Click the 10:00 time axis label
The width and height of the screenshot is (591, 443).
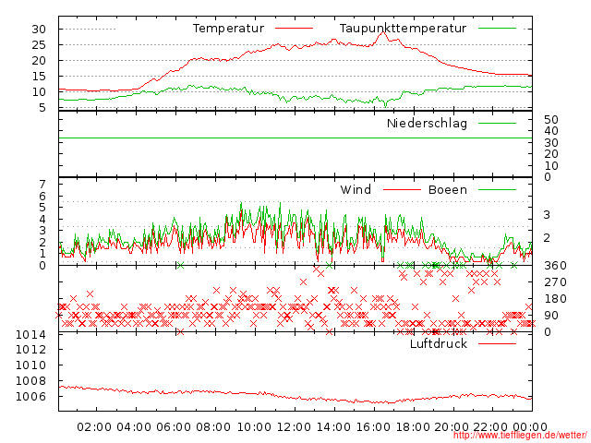point(255,427)
